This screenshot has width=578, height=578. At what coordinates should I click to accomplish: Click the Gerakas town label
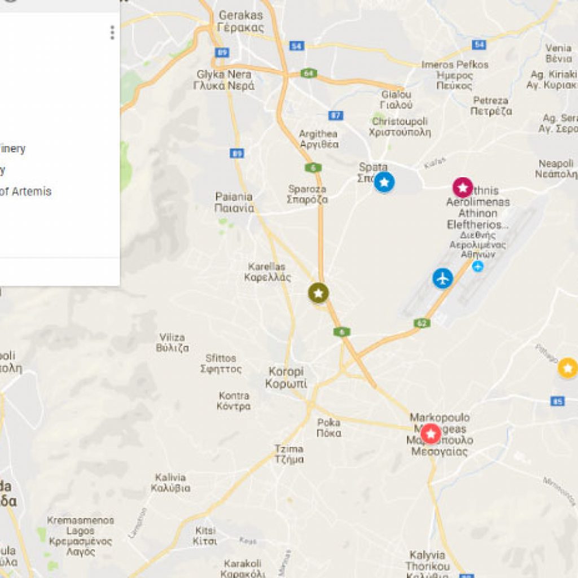tap(240, 21)
